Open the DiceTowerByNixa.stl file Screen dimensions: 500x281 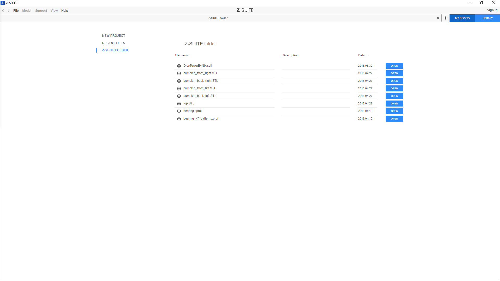[x=394, y=66]
